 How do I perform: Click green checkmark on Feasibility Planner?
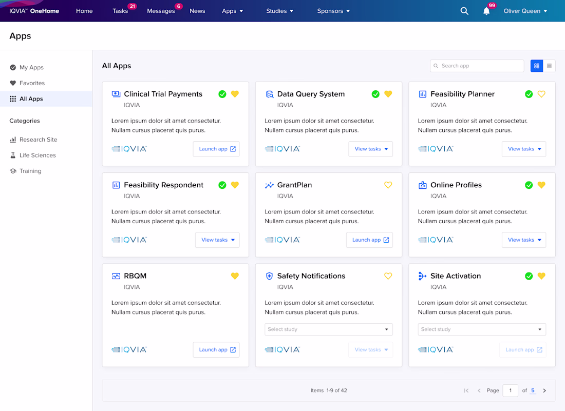click(x=529, y=94)
